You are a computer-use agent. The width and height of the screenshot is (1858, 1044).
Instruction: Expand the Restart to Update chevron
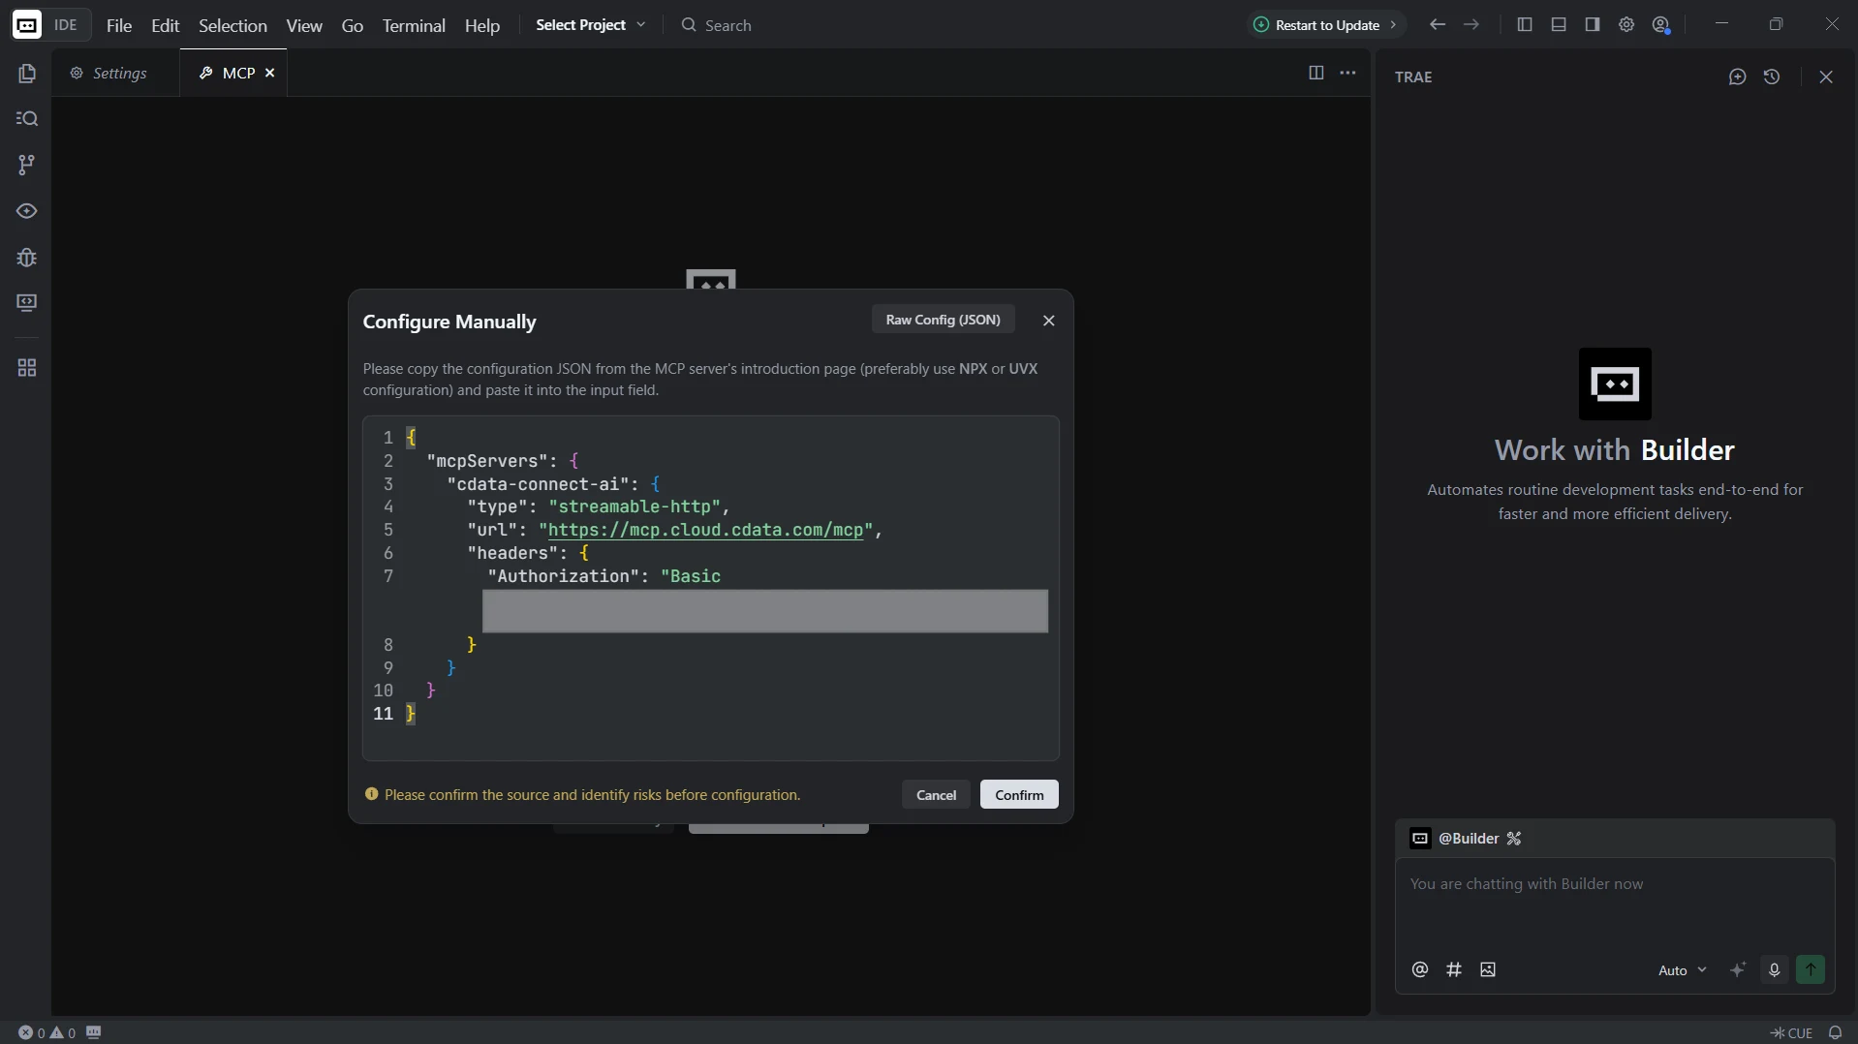point(1393,25)
